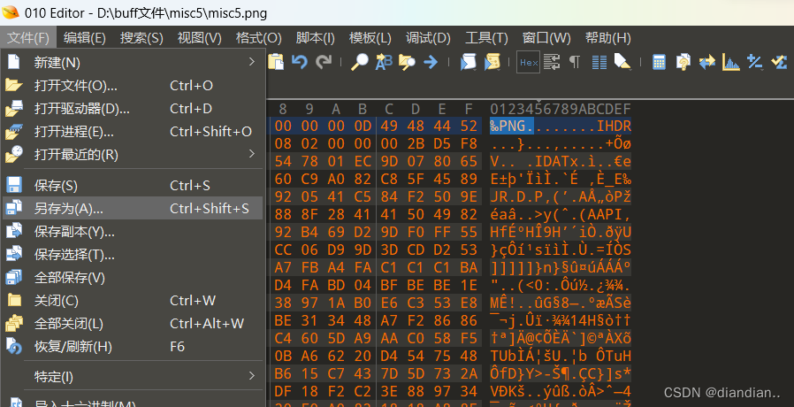Open the Calculator toolbar icon
The width and height of the screenshot is (794, 407).
point(659,62)
